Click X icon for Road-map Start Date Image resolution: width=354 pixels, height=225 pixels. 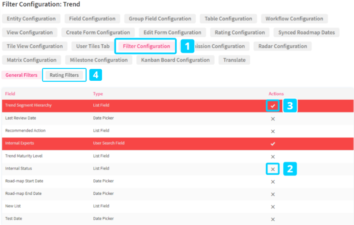(x=272, y=182)
